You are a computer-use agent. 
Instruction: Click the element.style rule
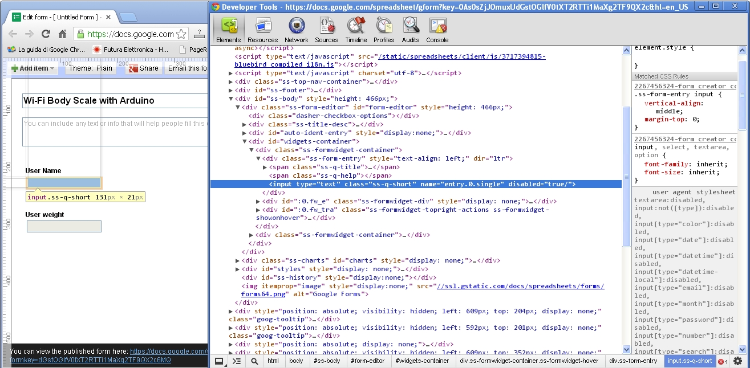[x=664, y=48]
